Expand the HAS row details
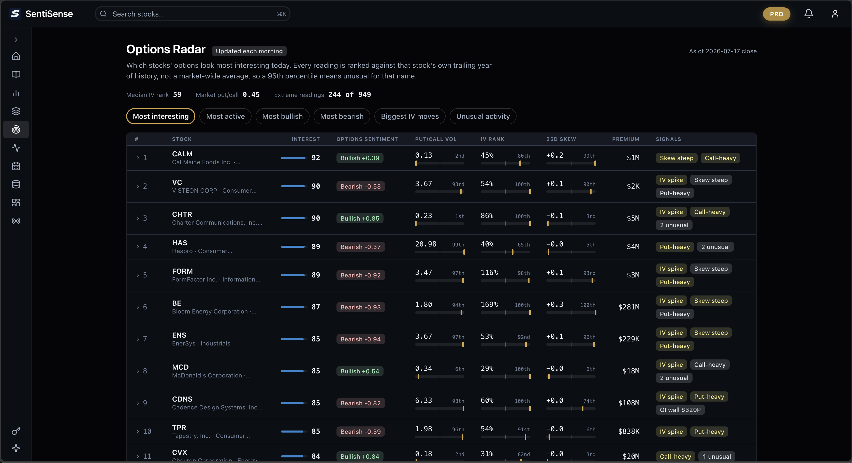852x463 pixels. 138,246
